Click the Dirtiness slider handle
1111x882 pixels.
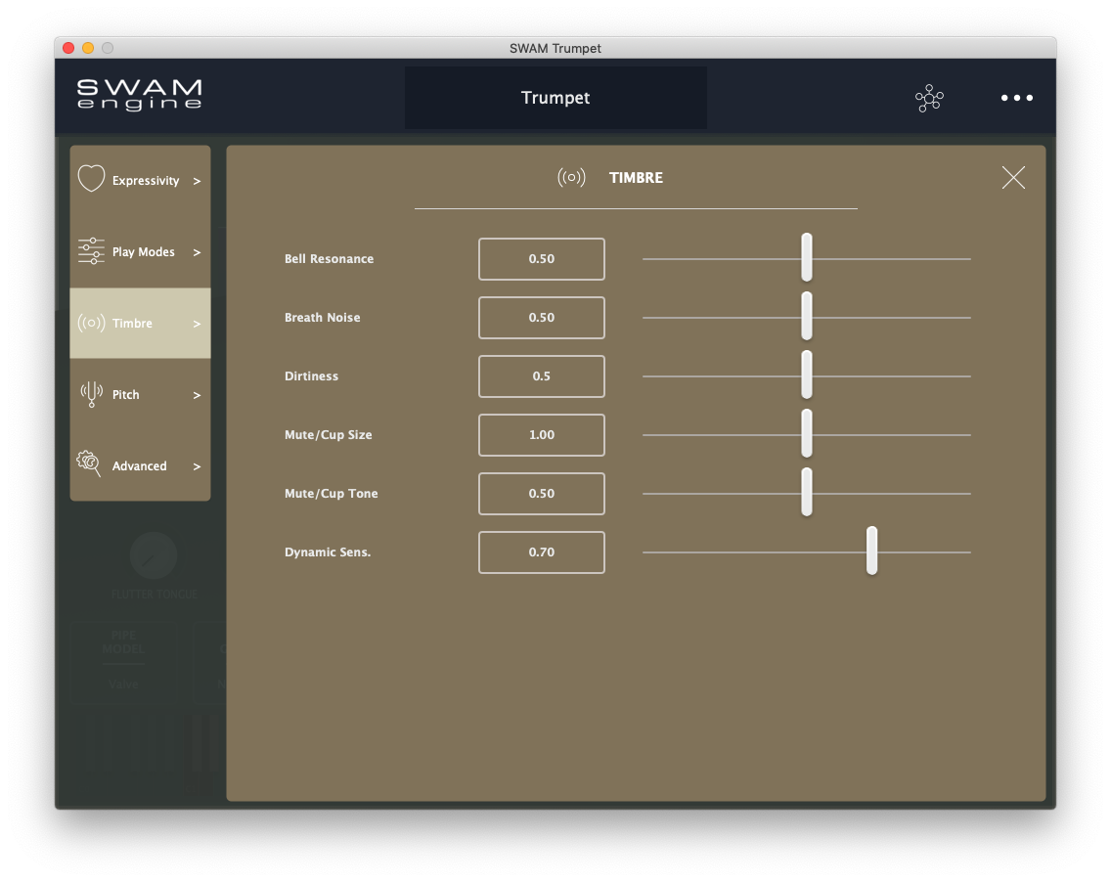point(806,375)
